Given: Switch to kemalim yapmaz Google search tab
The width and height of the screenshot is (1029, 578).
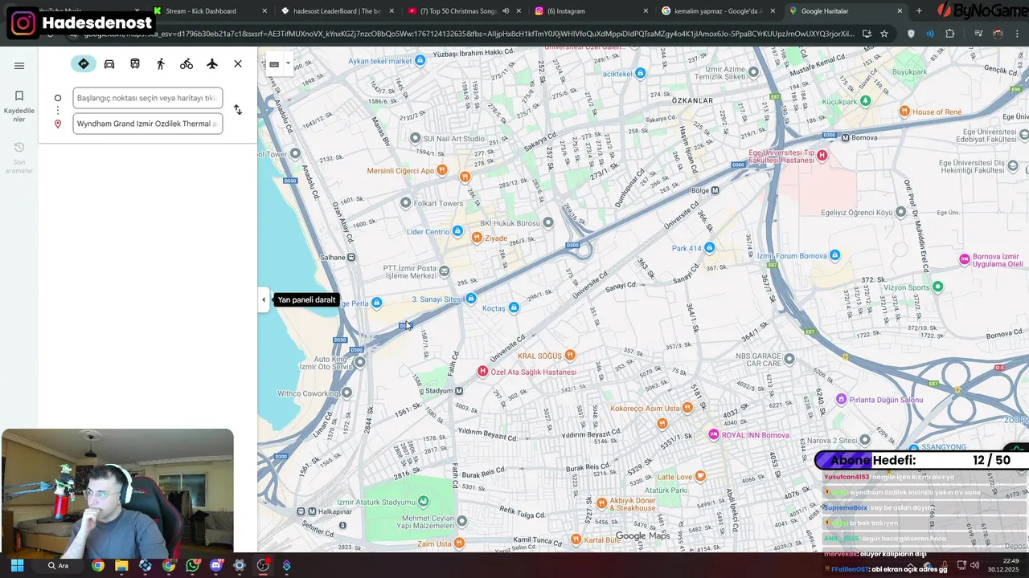Looking at the screenshot, I should click(717, 11).
